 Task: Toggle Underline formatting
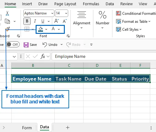(43, 21)
